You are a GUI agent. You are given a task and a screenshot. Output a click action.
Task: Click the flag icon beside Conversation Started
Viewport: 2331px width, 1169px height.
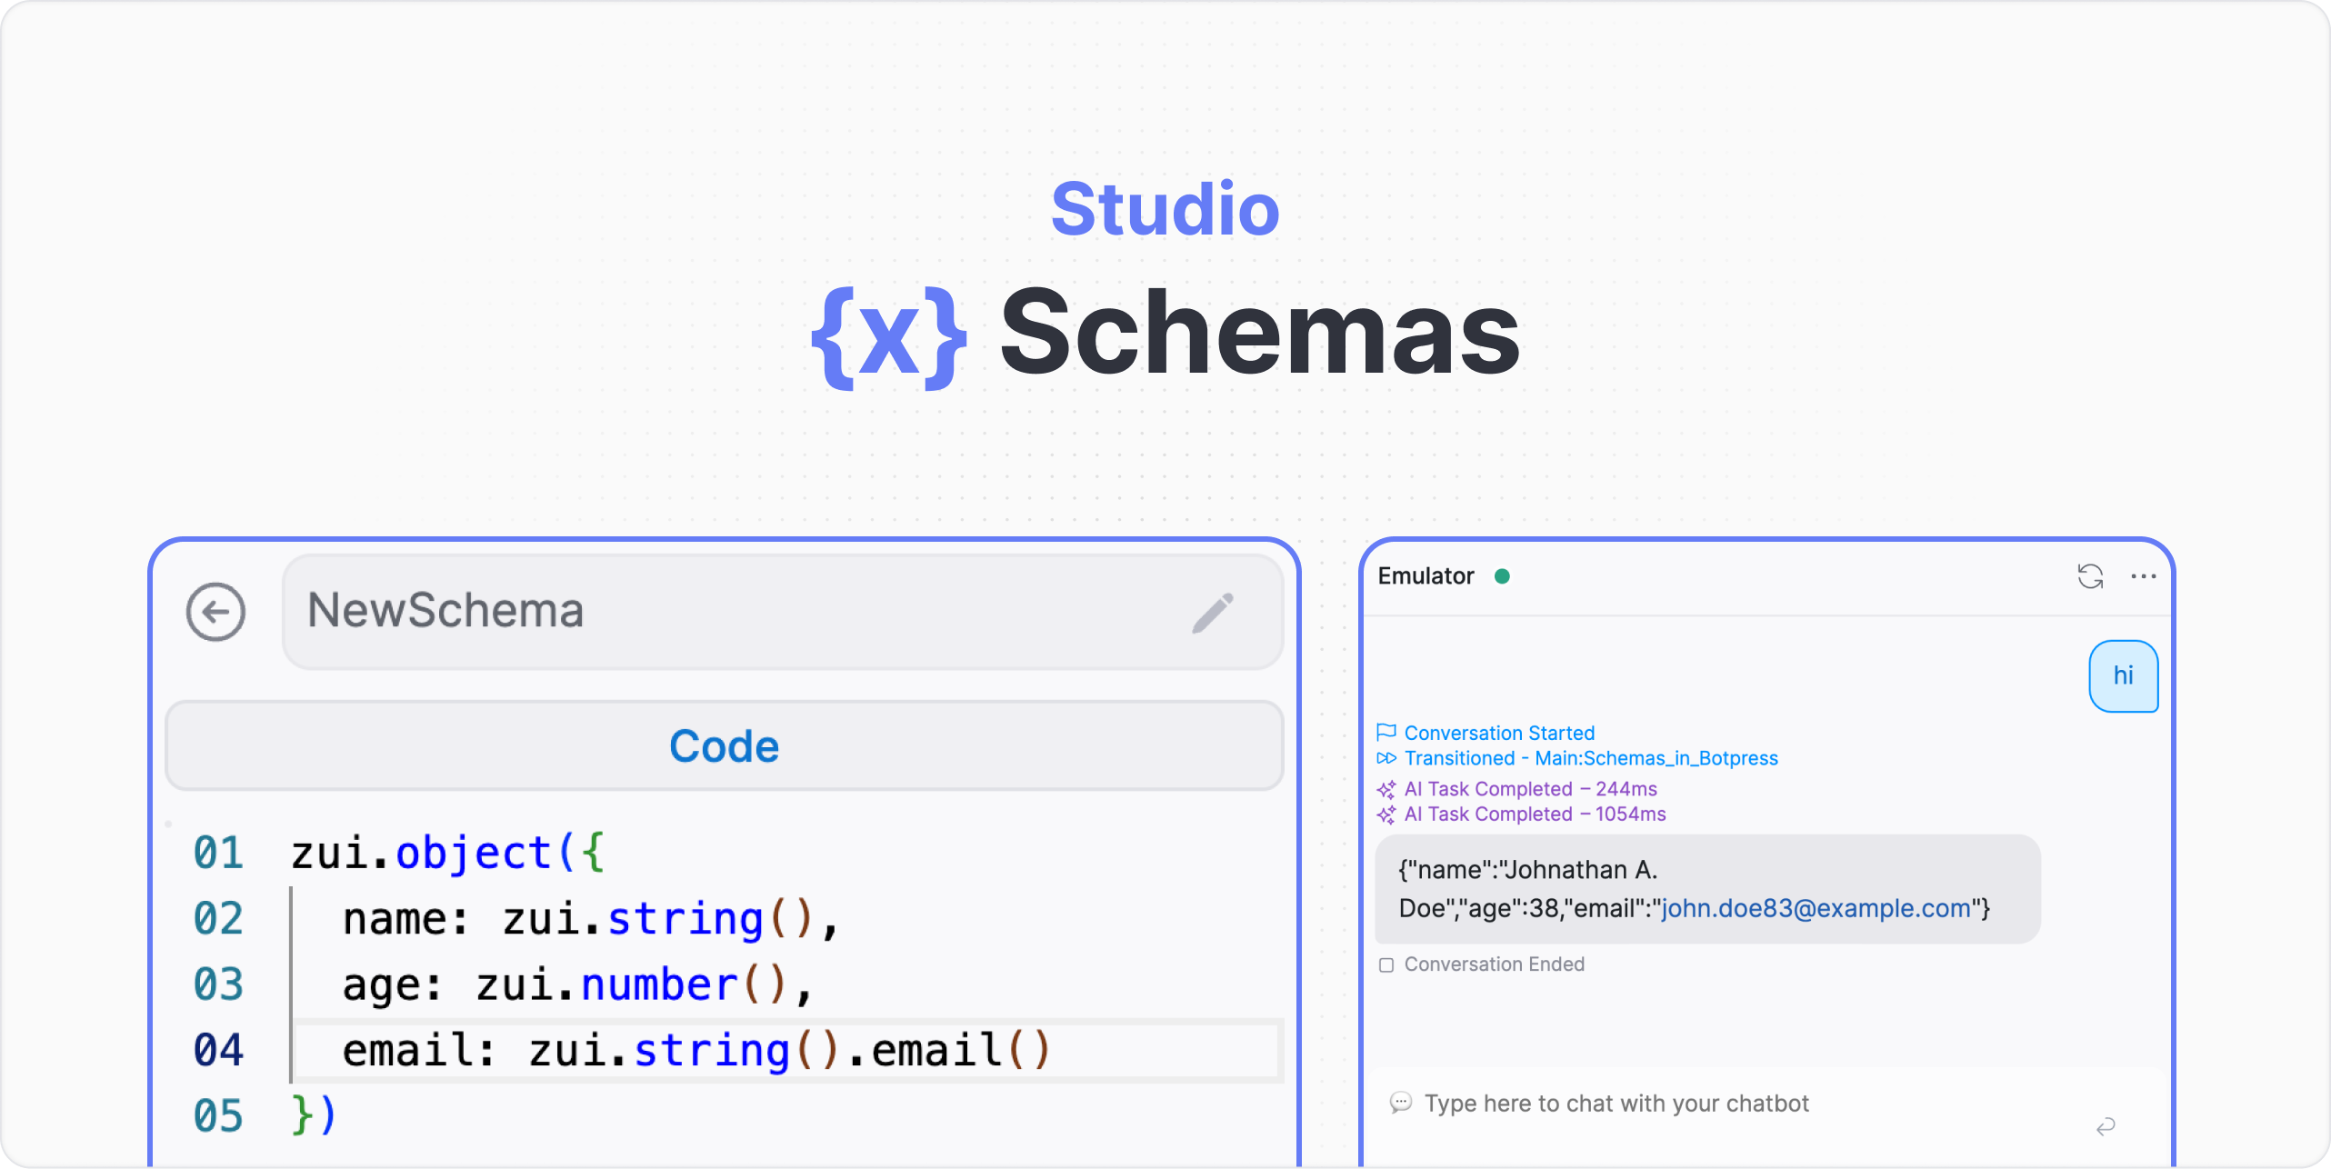(x=1386, y=733)
